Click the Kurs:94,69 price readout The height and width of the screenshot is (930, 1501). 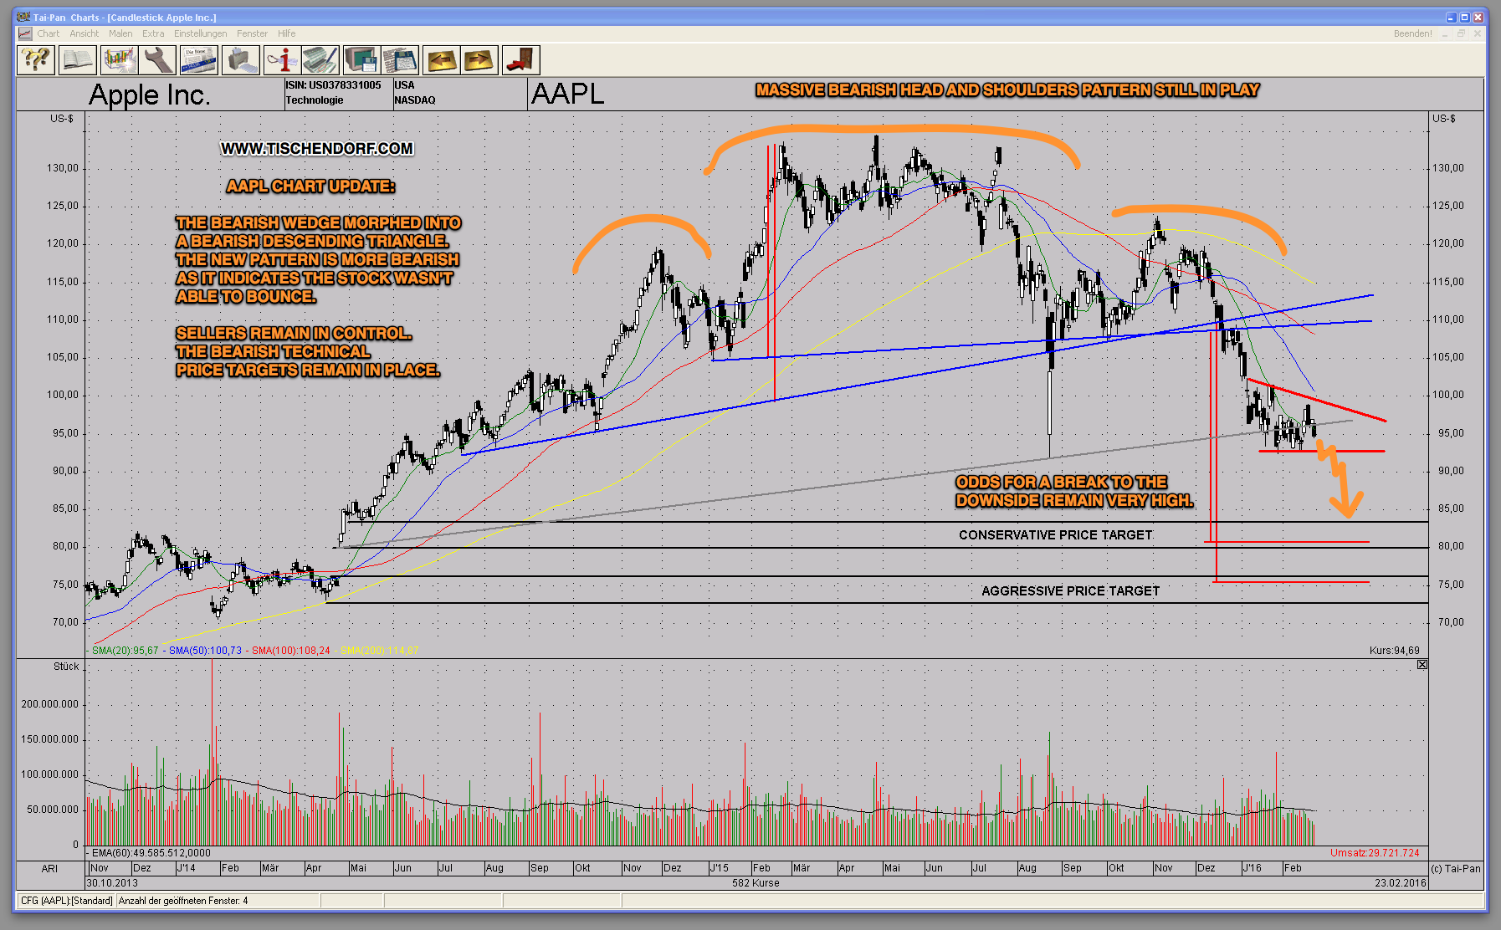[x=1394, y=651]
